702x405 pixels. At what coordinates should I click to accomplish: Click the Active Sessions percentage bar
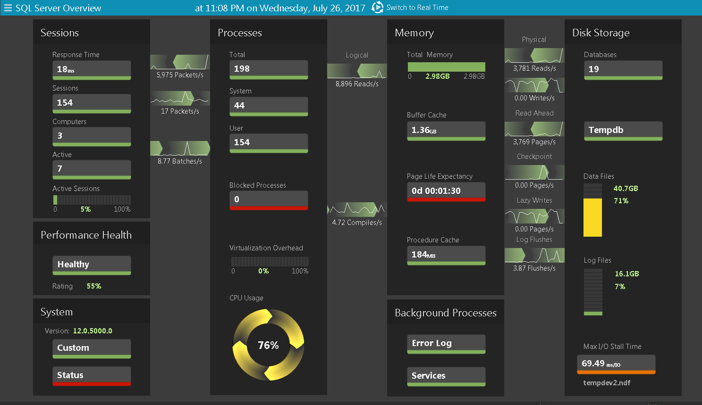pos(92,200)
